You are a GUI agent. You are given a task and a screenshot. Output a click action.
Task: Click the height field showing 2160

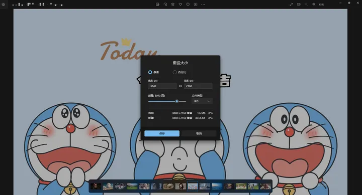coord(198,86)
